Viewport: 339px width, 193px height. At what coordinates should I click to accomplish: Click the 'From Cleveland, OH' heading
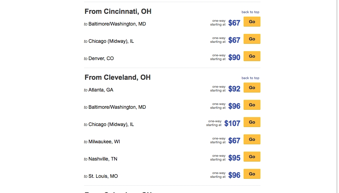point(118,77)
